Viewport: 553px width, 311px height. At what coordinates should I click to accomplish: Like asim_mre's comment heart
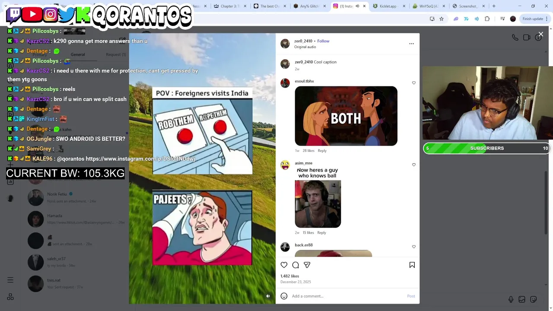[x=413, y=165]
